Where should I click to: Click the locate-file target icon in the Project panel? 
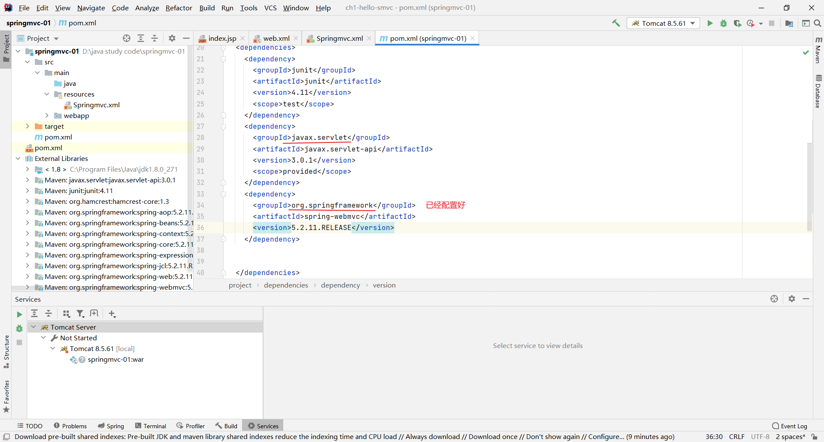[x=127, y=38]
